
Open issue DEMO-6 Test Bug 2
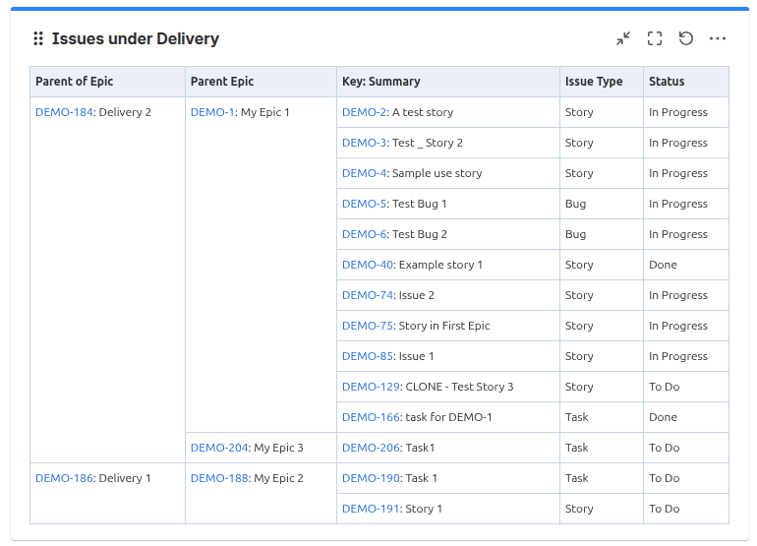coord(364,234)
